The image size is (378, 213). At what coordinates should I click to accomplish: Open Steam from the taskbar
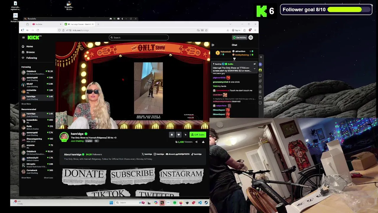tap(206, 203)
